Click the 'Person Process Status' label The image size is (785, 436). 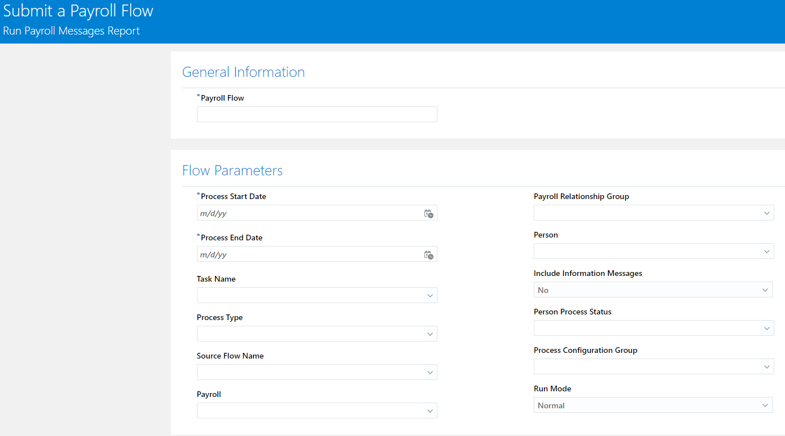pyautogui.click(x=573, y=312)
